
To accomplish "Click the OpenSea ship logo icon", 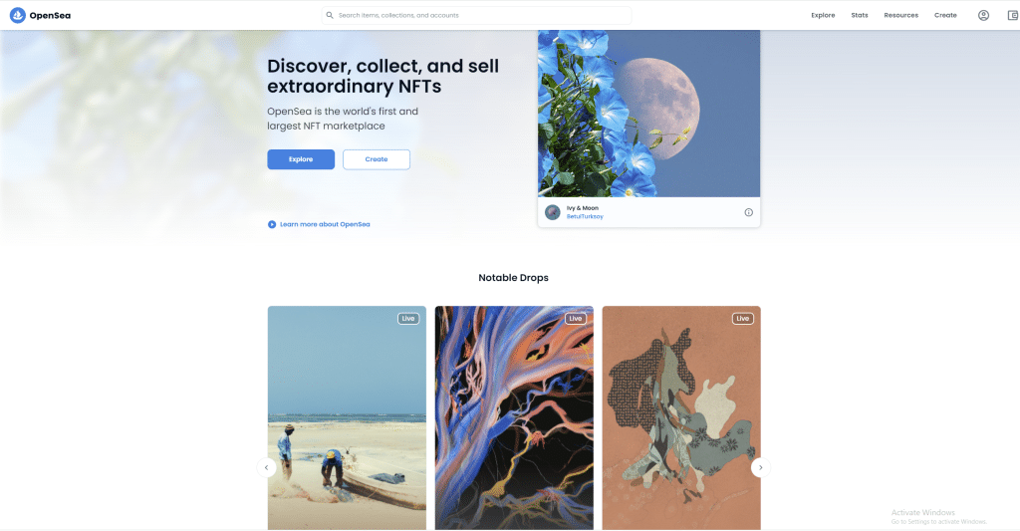I will 18,15.
